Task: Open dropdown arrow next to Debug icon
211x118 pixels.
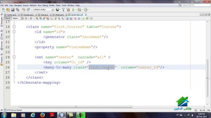Action: click(x=82, y=10)
